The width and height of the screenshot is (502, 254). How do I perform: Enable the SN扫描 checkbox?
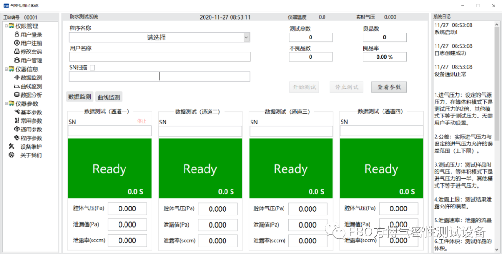pos(92,67)
